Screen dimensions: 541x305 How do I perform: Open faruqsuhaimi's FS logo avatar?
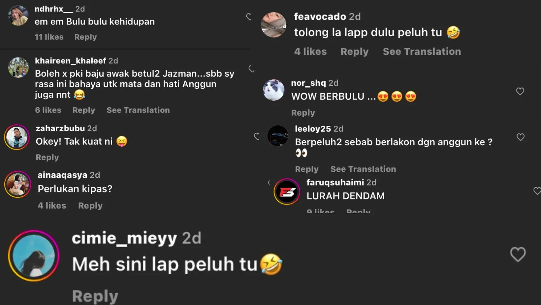(287, 192)
